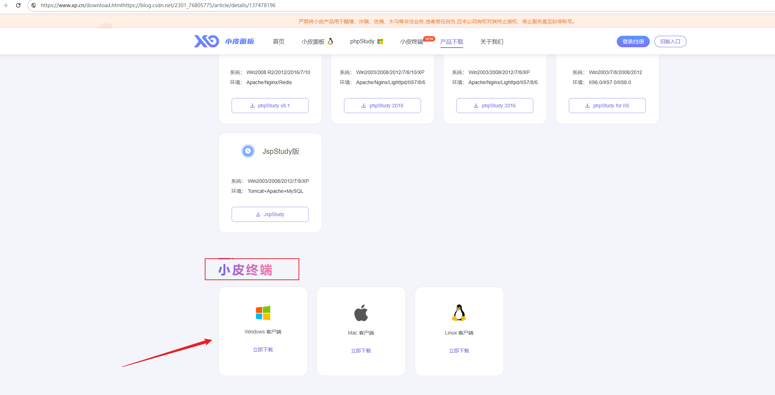The width and height of the screenshot is (775, 395).
Task: Click the clock icon on JspStudy版 card
Action: [x=248, y=151]
